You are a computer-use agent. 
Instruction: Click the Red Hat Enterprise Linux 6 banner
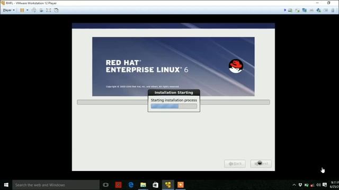pos(173,66)
